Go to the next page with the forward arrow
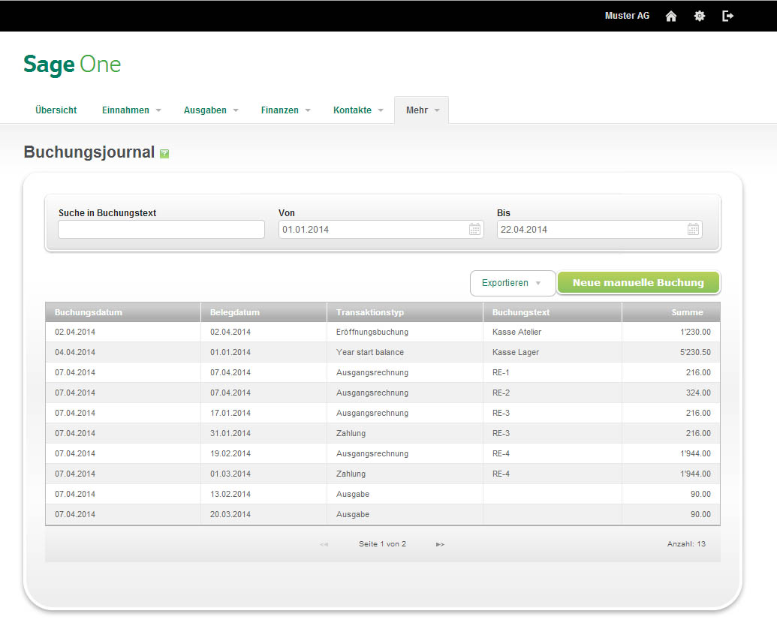 [x=440, y=543]
